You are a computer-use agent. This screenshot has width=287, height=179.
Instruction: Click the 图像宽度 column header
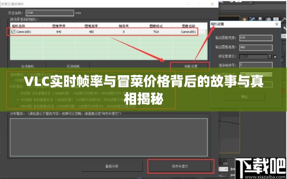pos(59,26)
